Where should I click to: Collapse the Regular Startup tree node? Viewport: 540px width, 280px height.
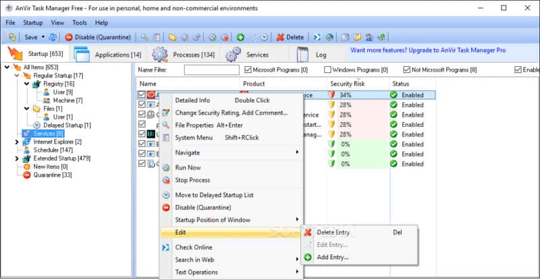17,76
